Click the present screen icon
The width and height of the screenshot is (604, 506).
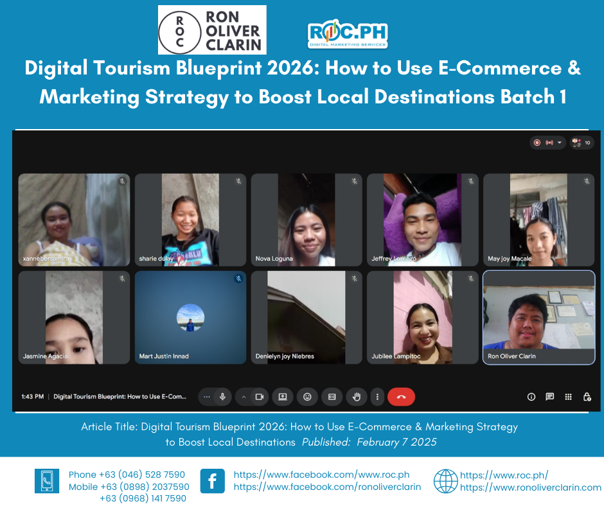click(282, 397)
